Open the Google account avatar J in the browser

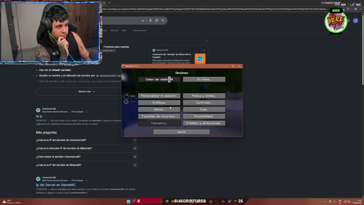coord(355,20)
